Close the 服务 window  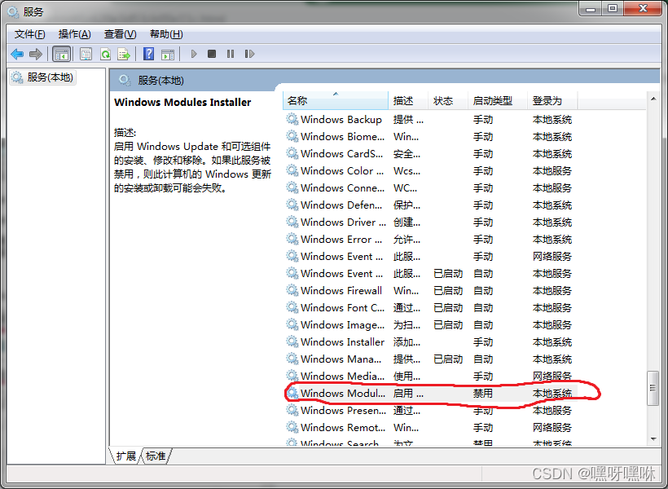(x=643, y=8)
